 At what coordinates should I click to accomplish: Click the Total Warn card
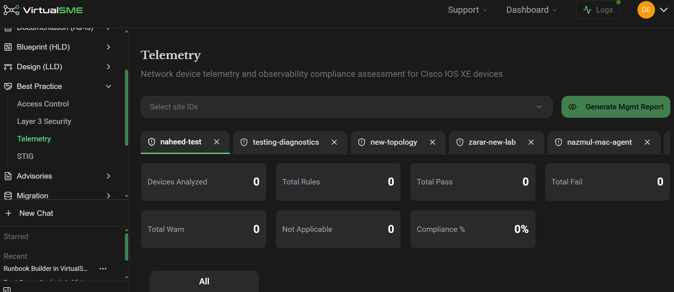(203, 229)
